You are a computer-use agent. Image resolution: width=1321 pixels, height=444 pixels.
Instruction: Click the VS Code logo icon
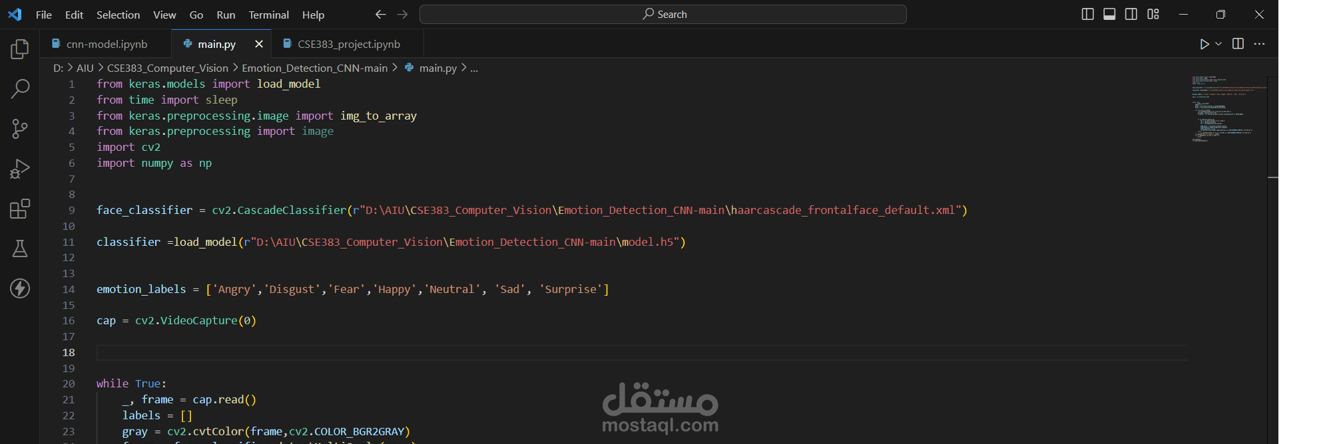pos(15,14)
